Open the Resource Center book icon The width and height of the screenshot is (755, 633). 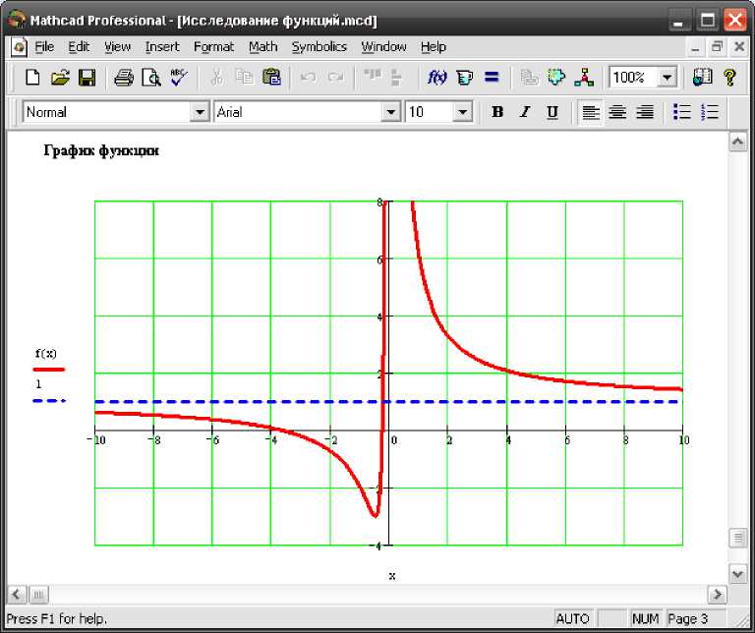702,78
